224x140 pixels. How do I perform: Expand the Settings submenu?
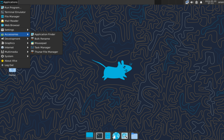15,30
